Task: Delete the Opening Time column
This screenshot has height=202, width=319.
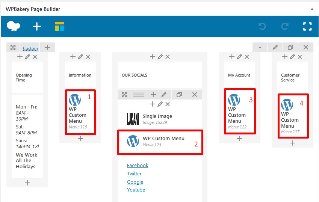Action: coord(35,57)
